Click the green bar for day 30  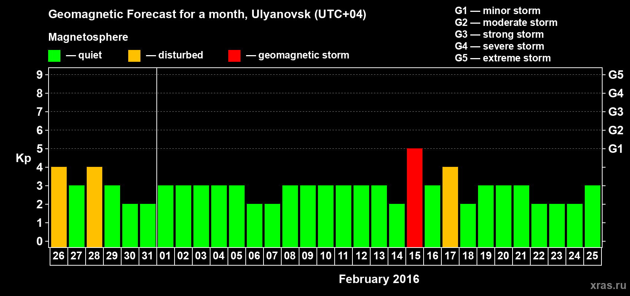point(130,225)
